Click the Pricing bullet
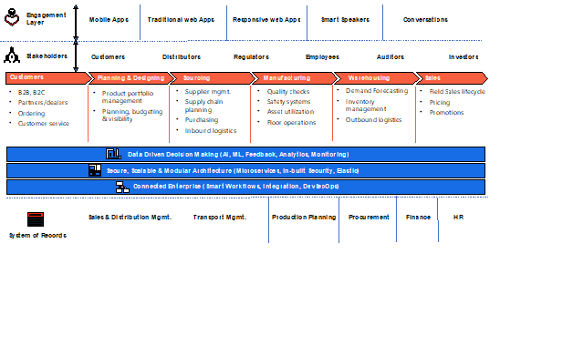This screenshot has width=573, height=355. click(x=440, y=103)
